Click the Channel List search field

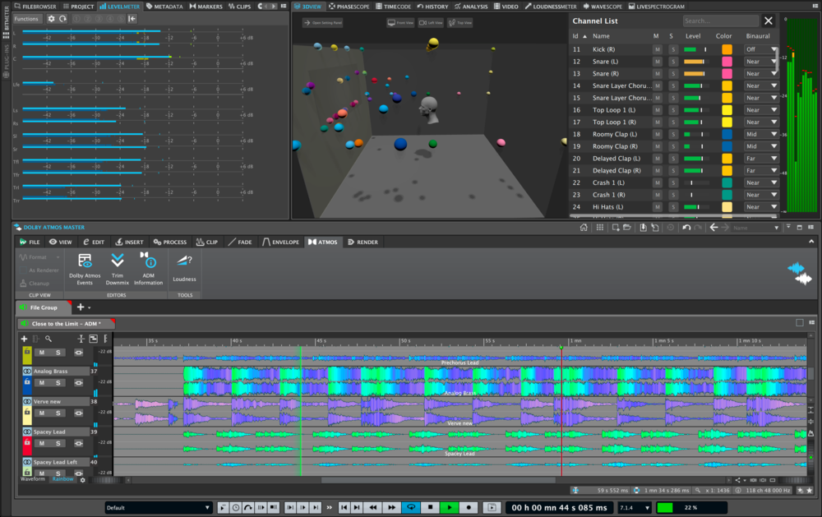pos(721,21)
